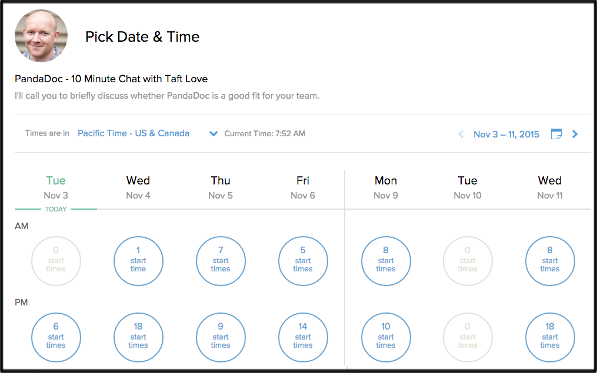Go to next date range arrow

tap(575, 134)
